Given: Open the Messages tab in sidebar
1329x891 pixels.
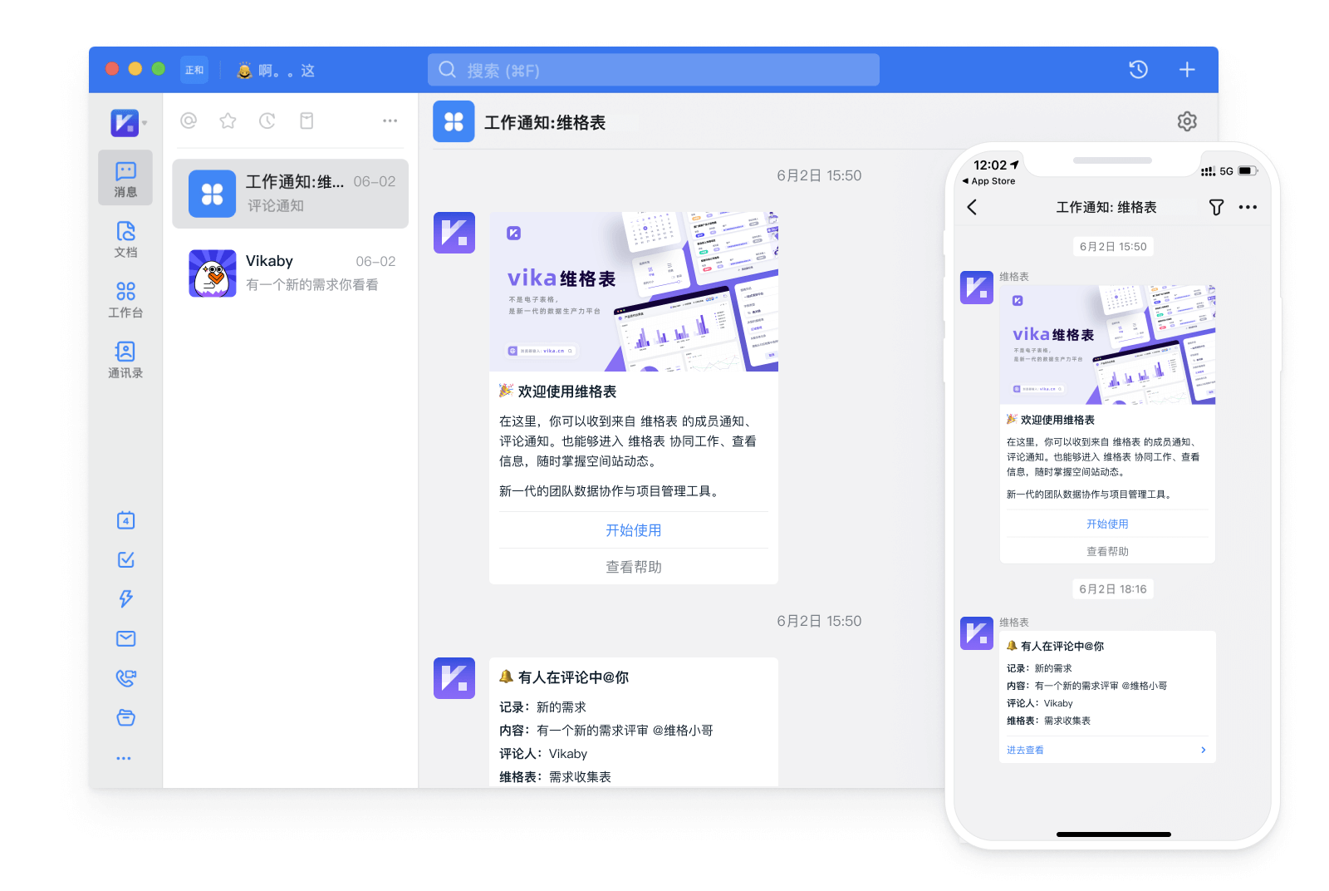Looking at the screenshot, I should pyautogui.click(x=125, y=178).
